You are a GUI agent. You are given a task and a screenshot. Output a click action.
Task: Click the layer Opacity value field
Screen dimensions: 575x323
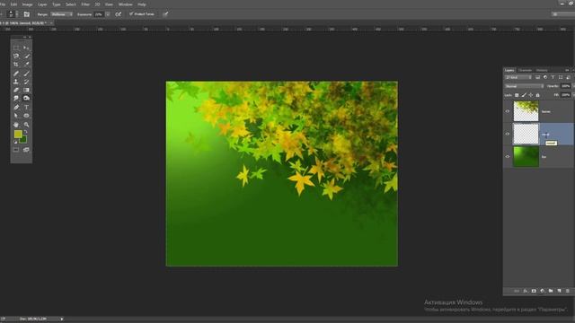(x=565, y=86)
